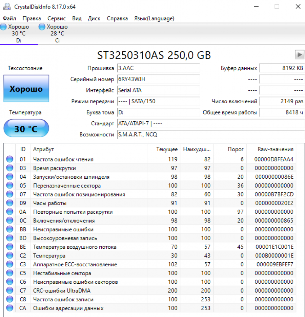Click the large Хорошо health status button
The width and height of the screenshot is (305, 317).
[26, 89]
